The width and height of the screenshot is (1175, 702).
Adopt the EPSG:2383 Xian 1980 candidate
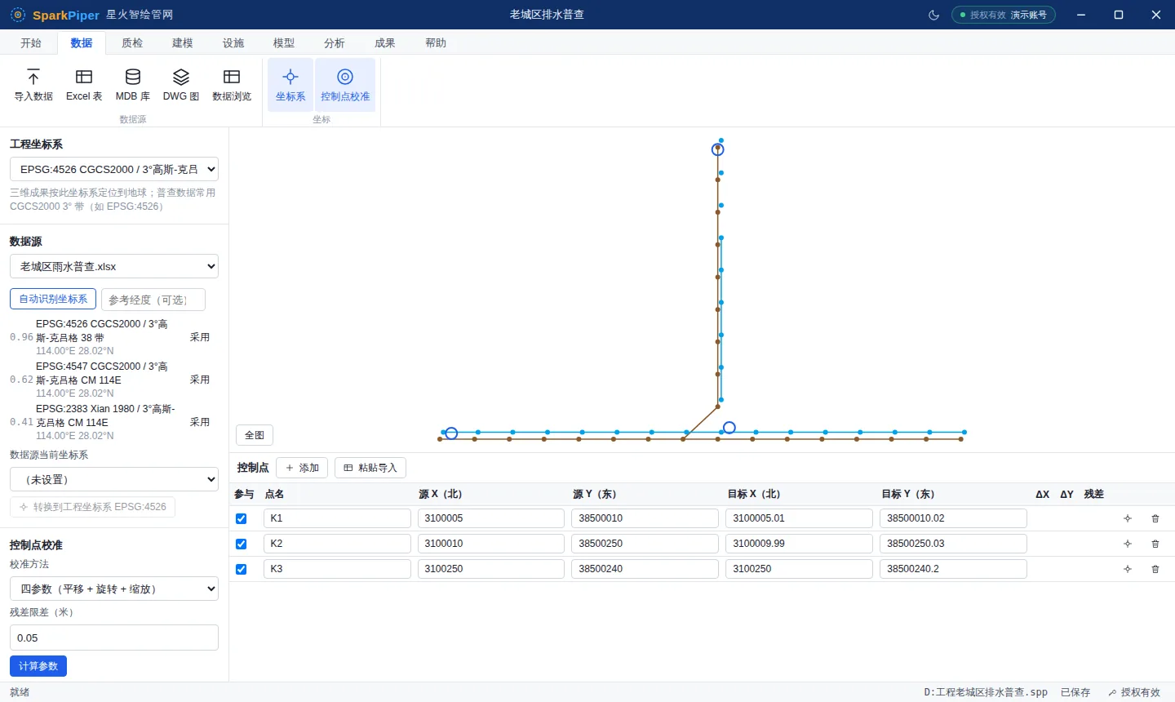pos(200,422)
